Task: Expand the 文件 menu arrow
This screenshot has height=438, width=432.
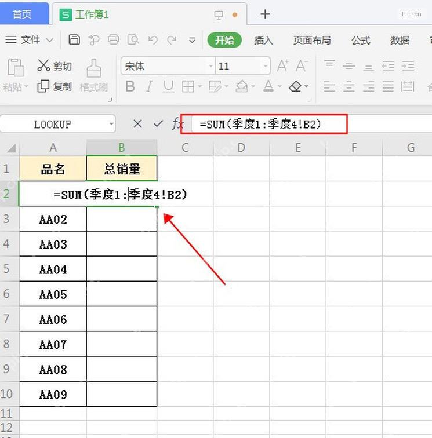Action: click(50, 40)
